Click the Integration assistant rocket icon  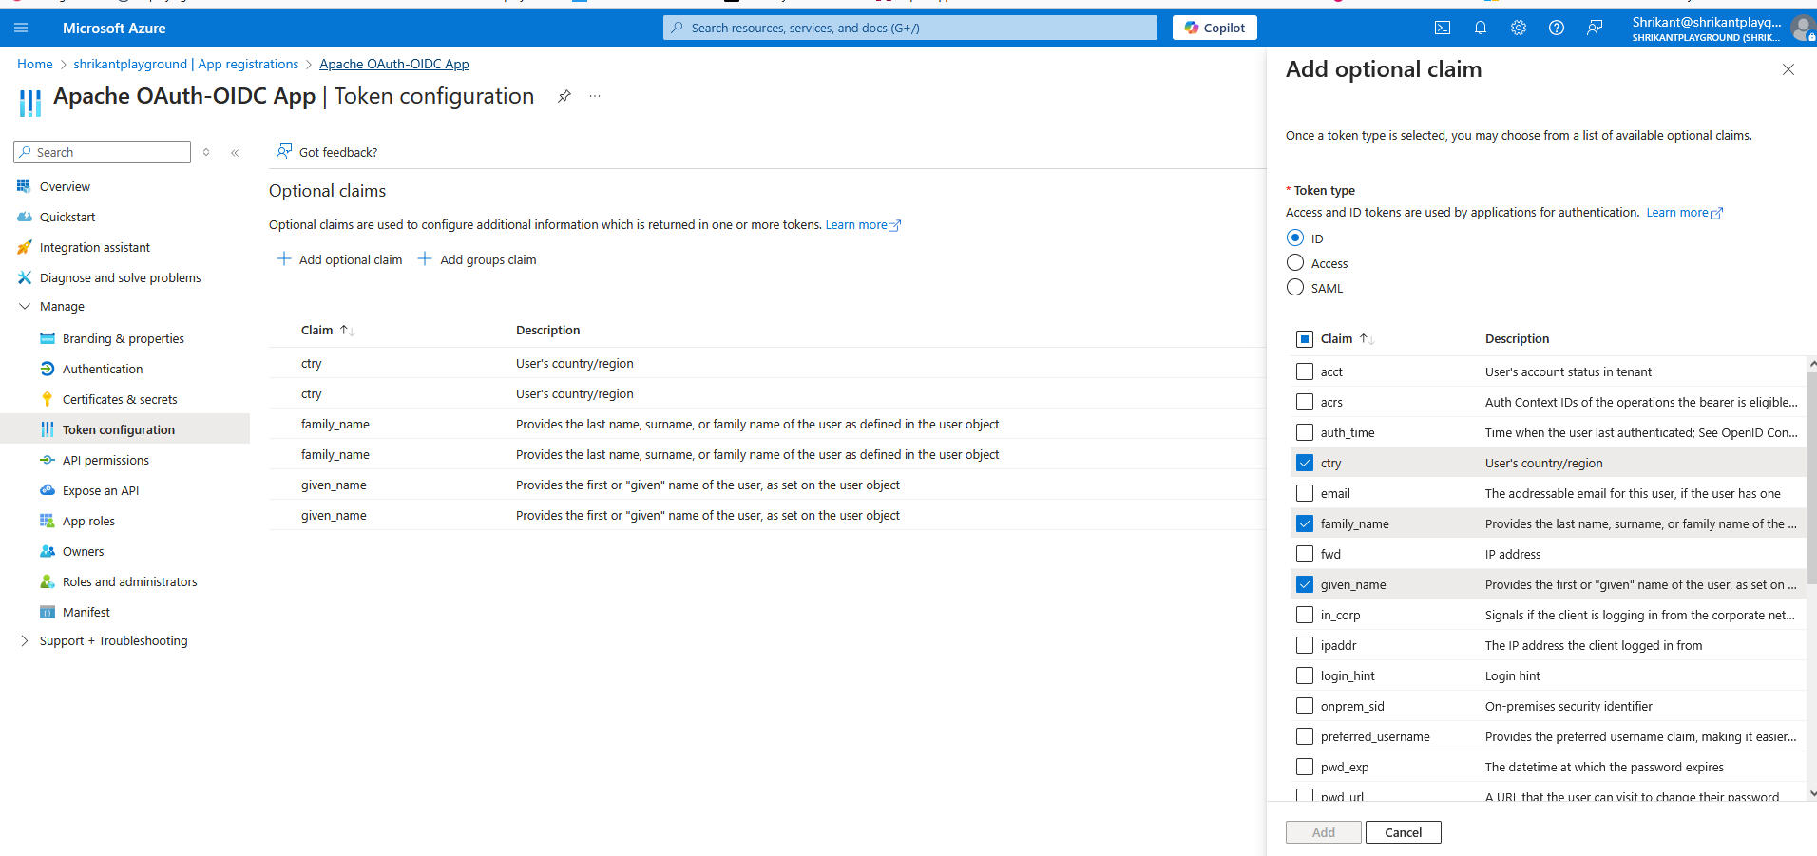click(x=24, y=247)
